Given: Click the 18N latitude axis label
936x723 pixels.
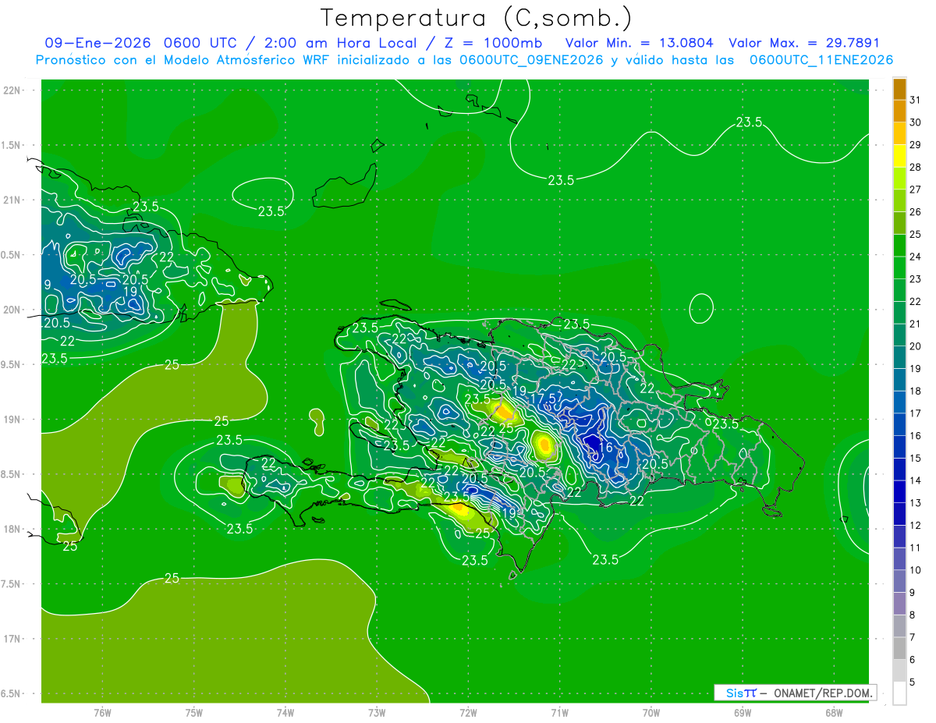Looking at the screenshot, I should click(12, 529).
